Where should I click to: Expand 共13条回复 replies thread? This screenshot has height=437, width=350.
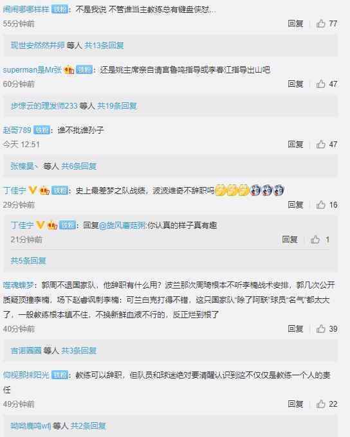pyautogui.click(x=104, y=45)
